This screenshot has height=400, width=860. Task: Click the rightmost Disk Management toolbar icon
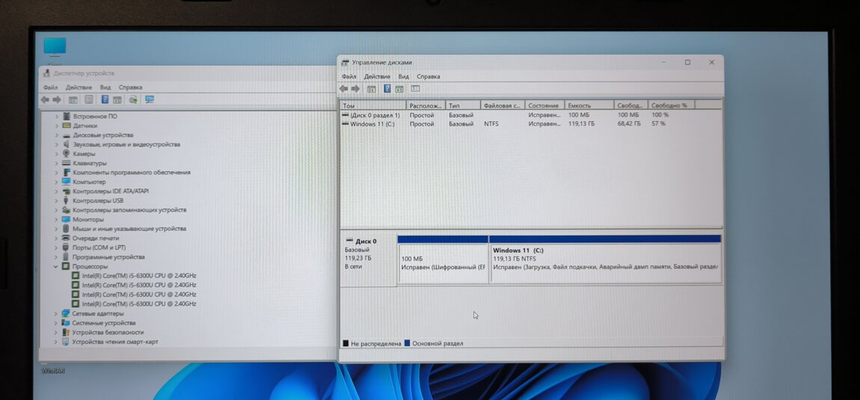point(415,89)
